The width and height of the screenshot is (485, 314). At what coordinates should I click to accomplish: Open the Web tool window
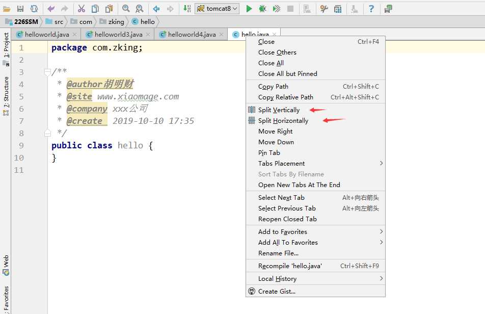(x=6, y=265)
